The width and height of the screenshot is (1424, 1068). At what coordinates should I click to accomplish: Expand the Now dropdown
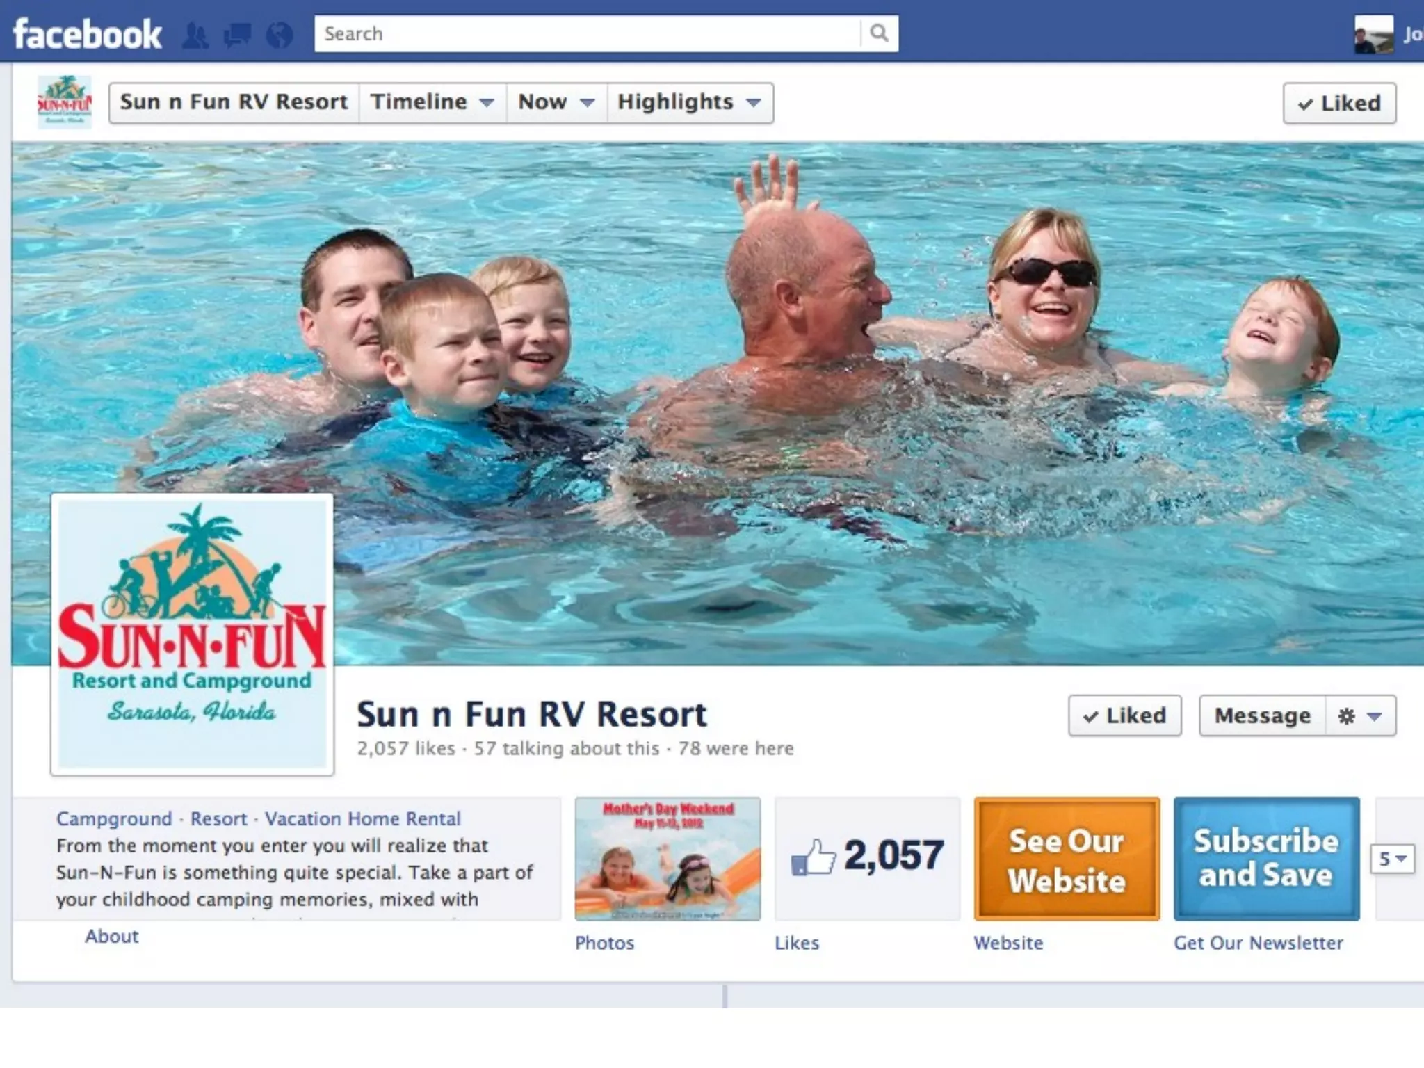[x=557, y=102]
